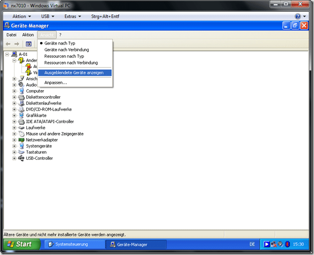Viewport: 314px width, 255px height.
Task: Click the USB-Controller icon
Action: [22, 158]
